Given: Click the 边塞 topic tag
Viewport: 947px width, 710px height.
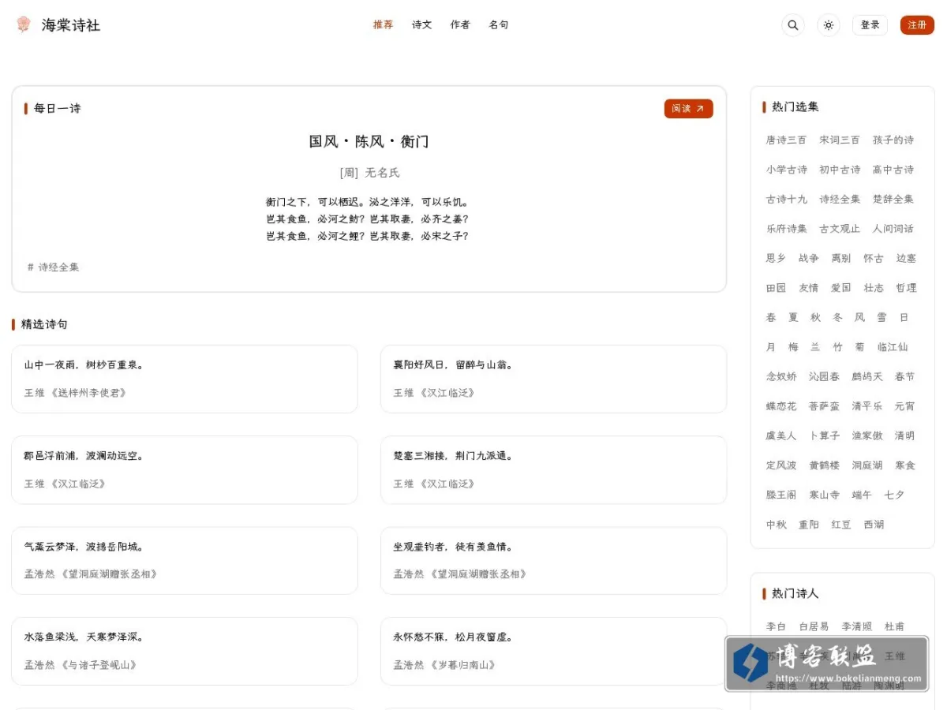Looking at the screenshot, I should pos(907,259).
